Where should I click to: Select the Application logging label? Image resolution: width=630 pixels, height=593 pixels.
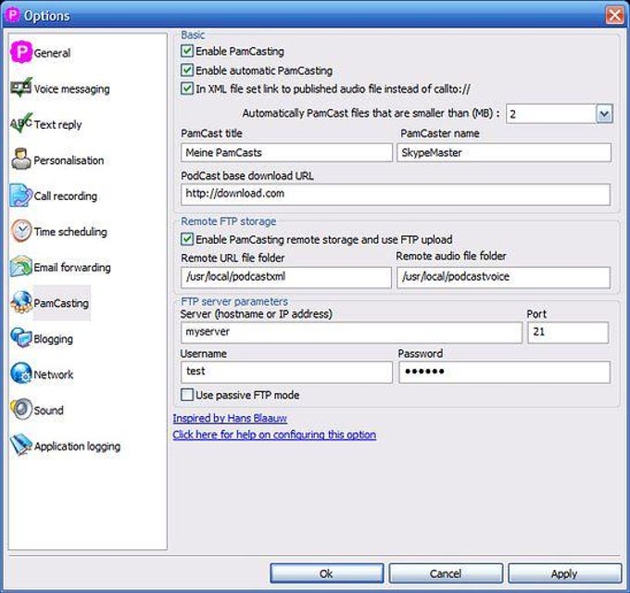coord(77,447)
